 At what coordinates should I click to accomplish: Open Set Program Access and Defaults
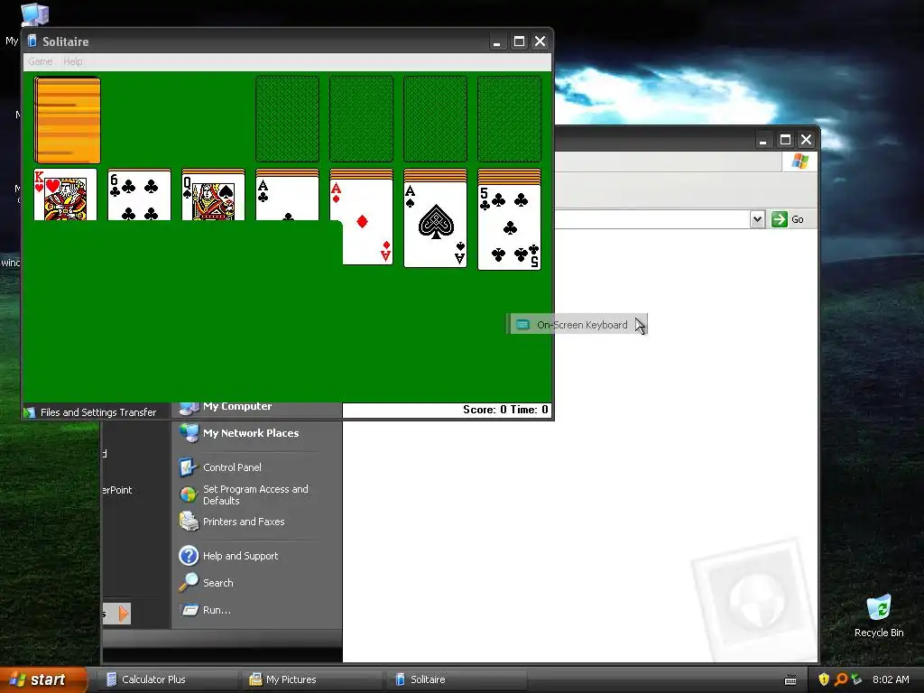pyautogui.click(x=255, y=495)
